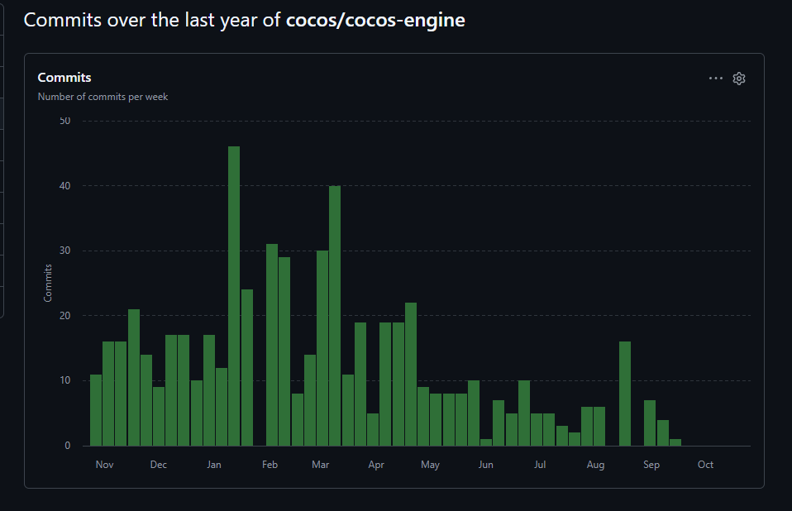The image size is (792, 511).
Task: Click the 50 label on the y-axis
Action: click(x=65, y=121)
